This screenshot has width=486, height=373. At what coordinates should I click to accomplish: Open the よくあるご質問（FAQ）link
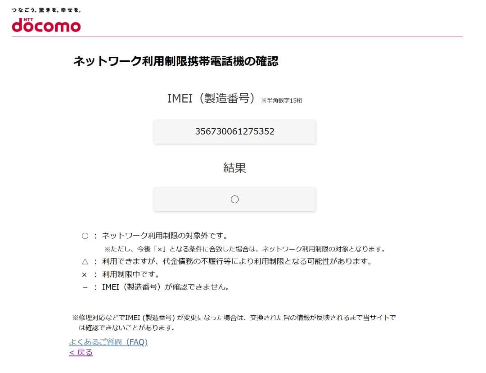[108, 342]
